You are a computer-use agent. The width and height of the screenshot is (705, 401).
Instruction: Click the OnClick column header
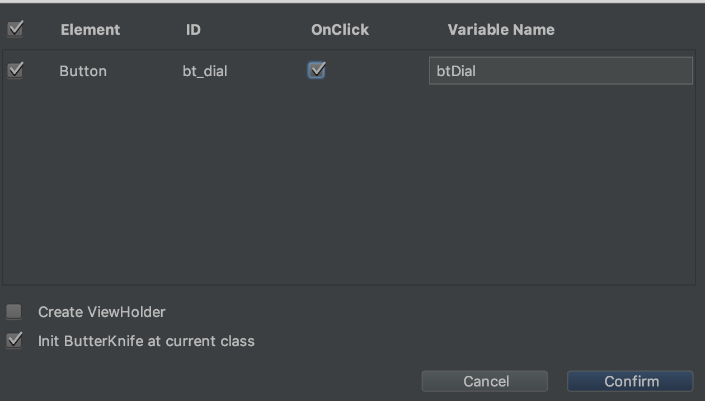[x=339, y=29]
